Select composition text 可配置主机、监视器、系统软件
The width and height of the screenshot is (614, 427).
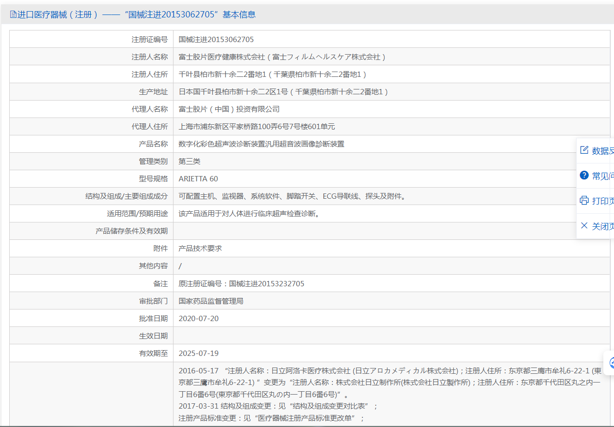tap(292, 196)
